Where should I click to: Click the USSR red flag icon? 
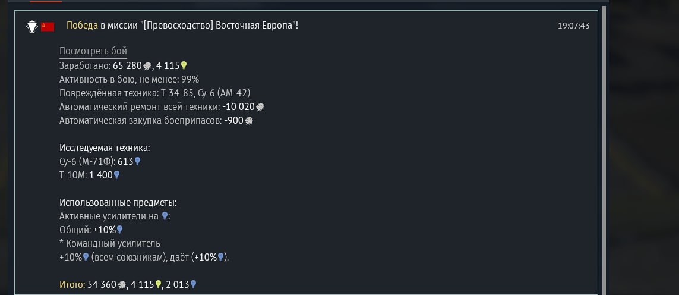pyautogui.click(x=48, y=26)
